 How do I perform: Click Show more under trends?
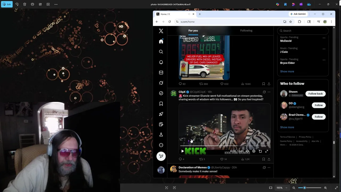[x=287, y=71]
